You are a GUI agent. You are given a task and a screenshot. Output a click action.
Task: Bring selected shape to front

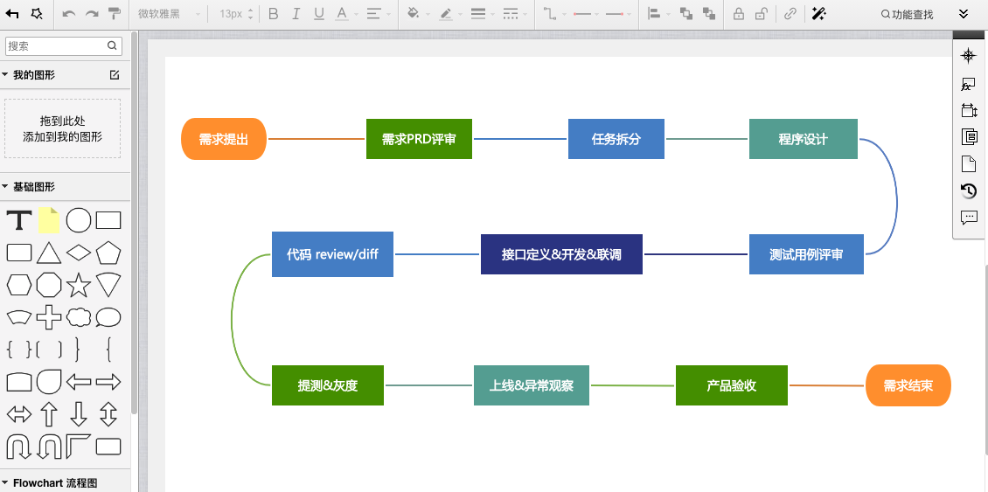(x=686, y=14)
